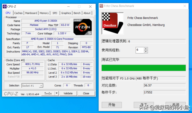
Task: Click the Core Speed value 4091.71 MHz
Action: [32, 64]
